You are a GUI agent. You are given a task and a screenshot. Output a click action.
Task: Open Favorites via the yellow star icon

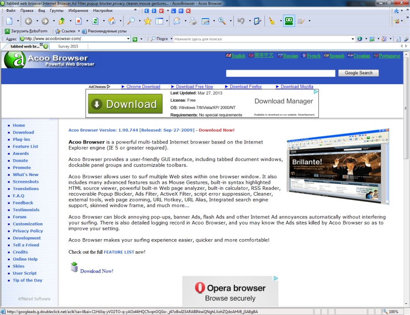pyautogui.click(x=147, y=21)
